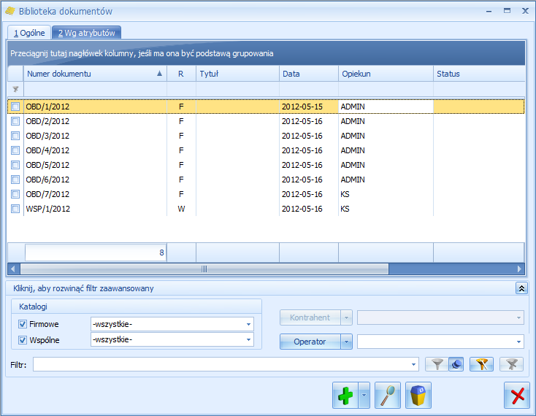
Task: Open the disabled Kontrahent value dropdown
Action: tap(518, 317)
